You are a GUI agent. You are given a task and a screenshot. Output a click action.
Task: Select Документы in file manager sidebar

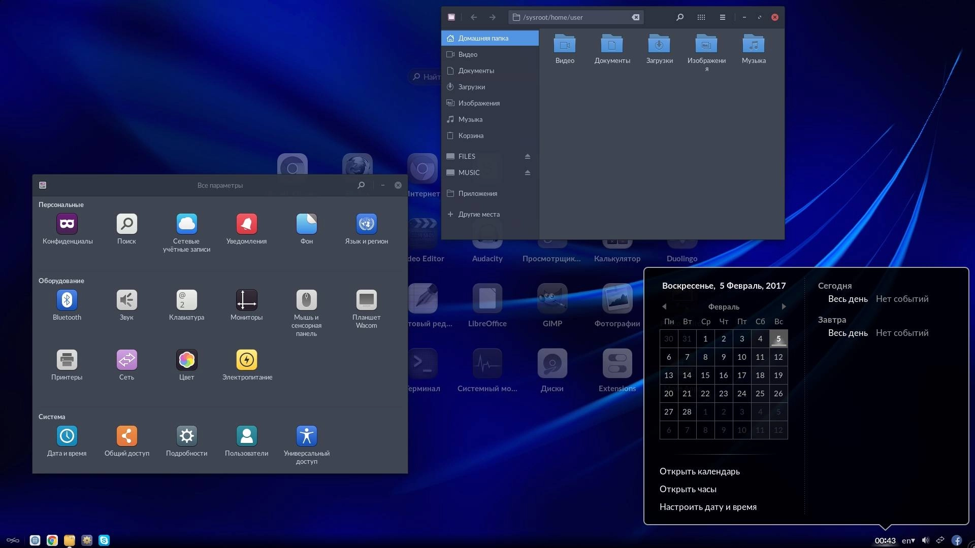point(490,71)
